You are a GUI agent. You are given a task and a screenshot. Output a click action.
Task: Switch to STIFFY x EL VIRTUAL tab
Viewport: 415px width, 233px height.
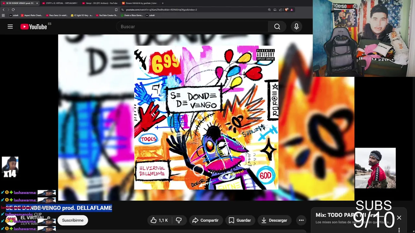pyautogui.click(x=59, y=3)
